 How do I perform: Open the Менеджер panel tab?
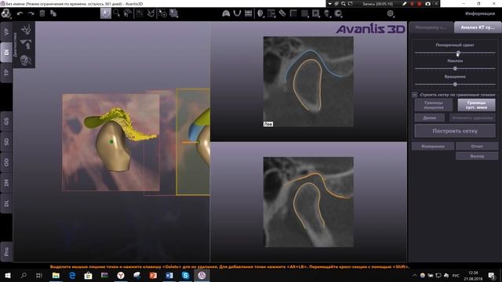coord(431,27)
